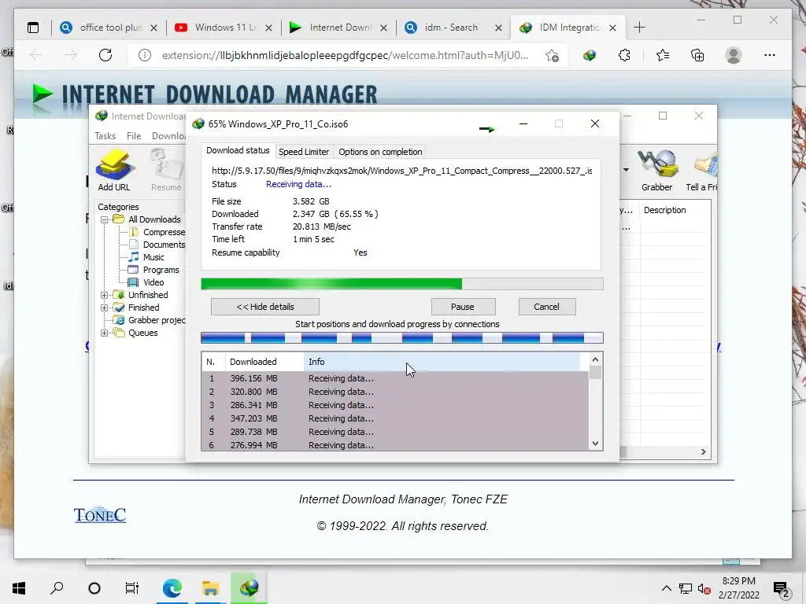Click the muted volume tray icon
Image resolution: width=806 pixels, height=604 pixels.
click(x=704, y=588)
